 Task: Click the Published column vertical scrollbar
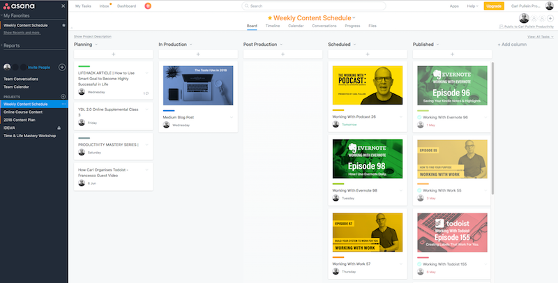(x=492, y=128)
